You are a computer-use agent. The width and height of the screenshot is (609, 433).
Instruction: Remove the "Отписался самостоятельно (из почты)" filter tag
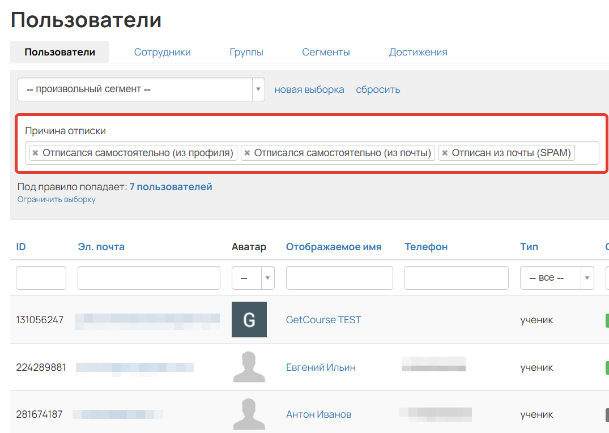click(x=247, y=152)
